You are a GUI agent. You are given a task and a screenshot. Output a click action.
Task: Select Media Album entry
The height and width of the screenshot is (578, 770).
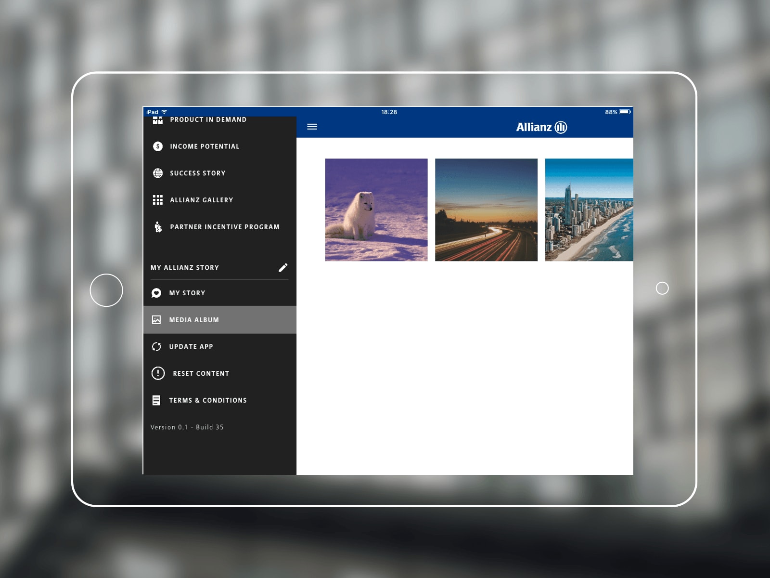pyautogui.click(x=219, y=320)
